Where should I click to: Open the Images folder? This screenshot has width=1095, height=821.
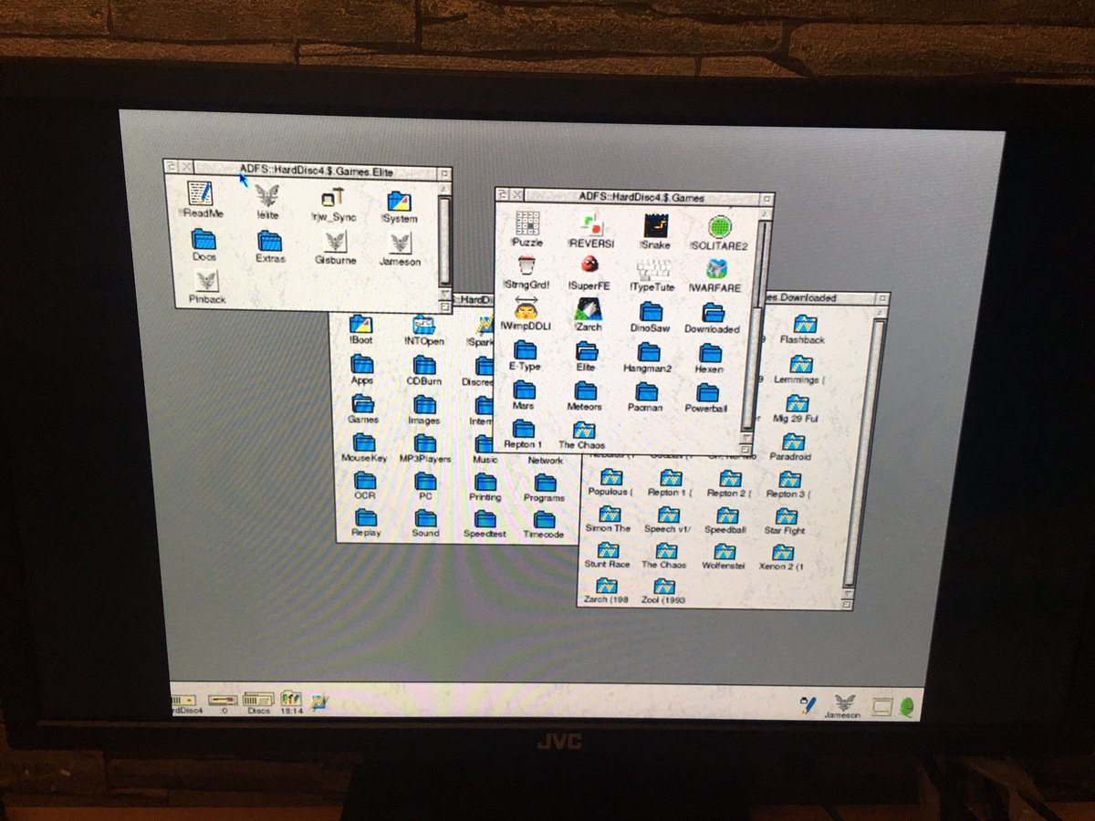tap(424, 405)
